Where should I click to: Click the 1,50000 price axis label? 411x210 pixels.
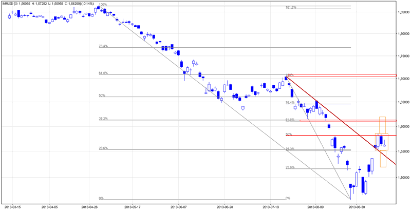coord(403,178)
